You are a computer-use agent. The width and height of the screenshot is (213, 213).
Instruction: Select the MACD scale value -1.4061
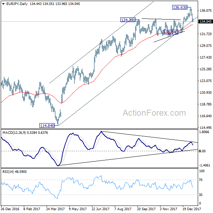click(x=204, y=165)
